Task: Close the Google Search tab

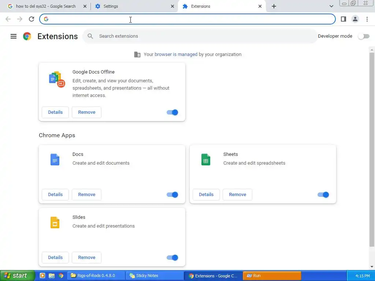Action: tap(85, 6)
